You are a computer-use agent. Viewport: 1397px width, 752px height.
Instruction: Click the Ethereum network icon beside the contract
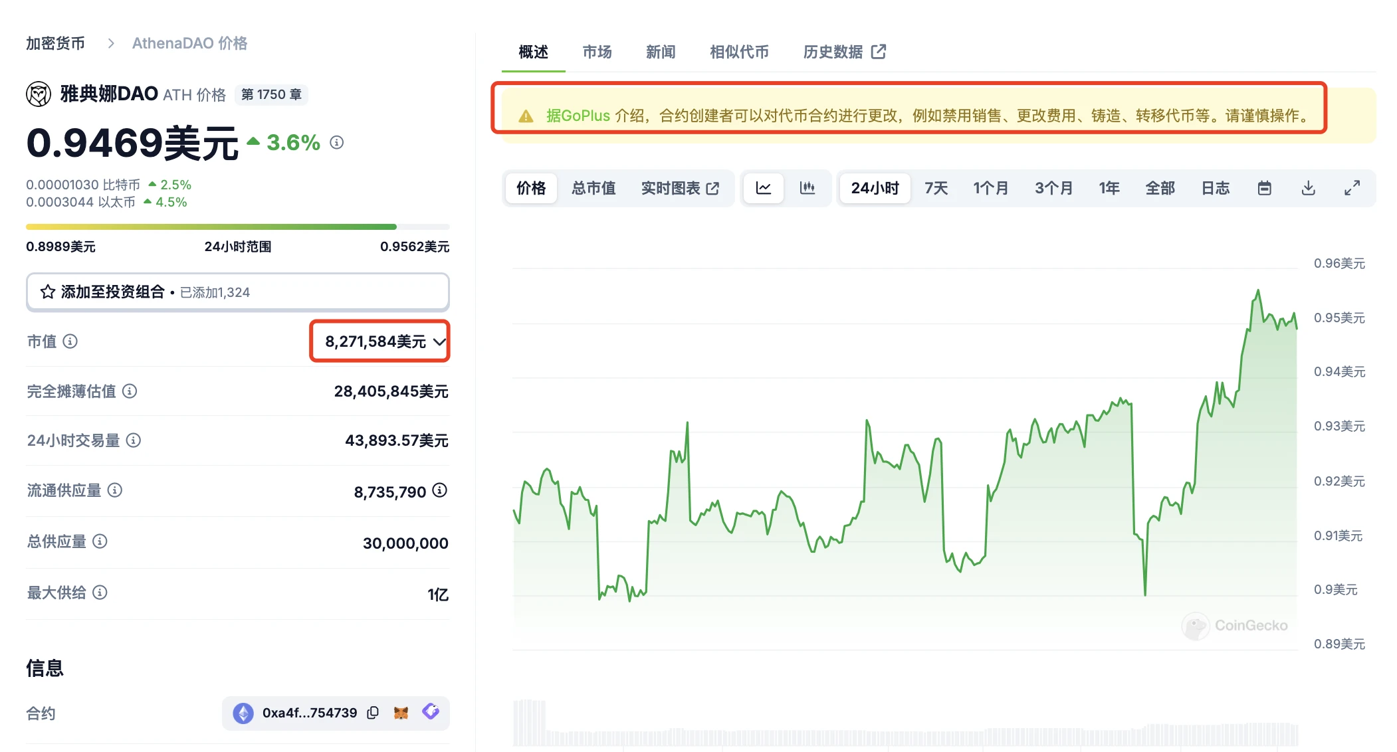244,712
